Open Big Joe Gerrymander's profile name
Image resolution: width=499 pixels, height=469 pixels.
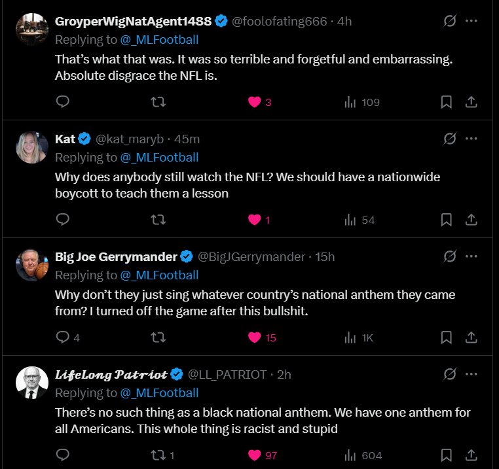click(x=117, y=256)
